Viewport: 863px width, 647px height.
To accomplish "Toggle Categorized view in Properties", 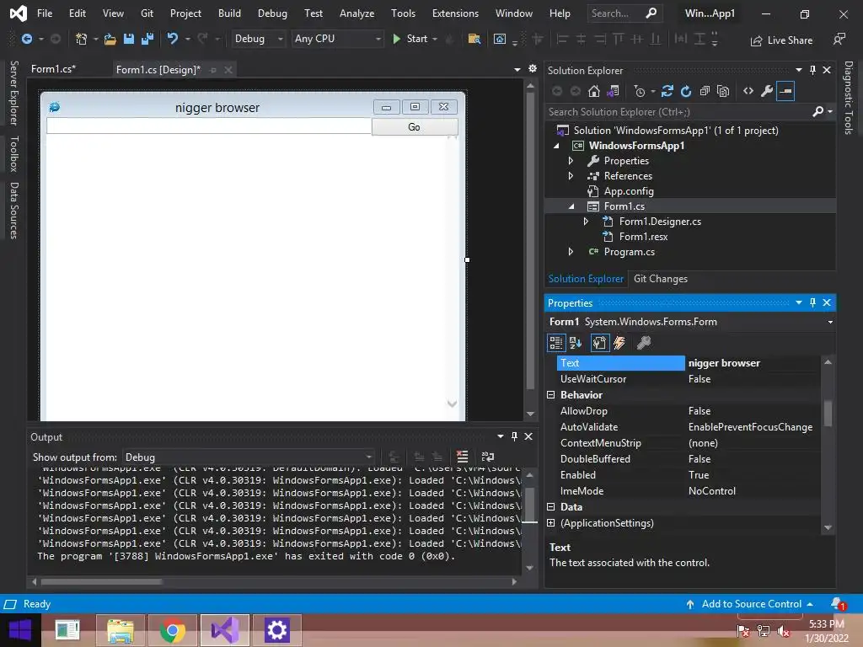I will tap(556, 343).
